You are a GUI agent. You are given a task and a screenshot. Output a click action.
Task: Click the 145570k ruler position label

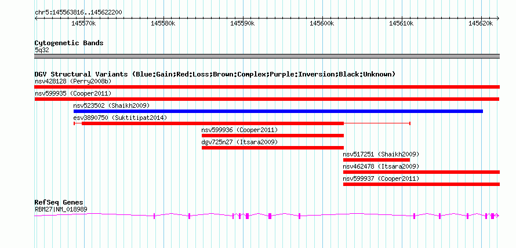click(83, 23)
